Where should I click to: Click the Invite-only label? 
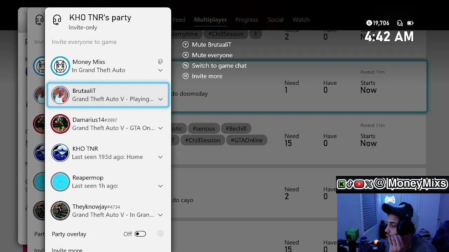pos(83,27)
